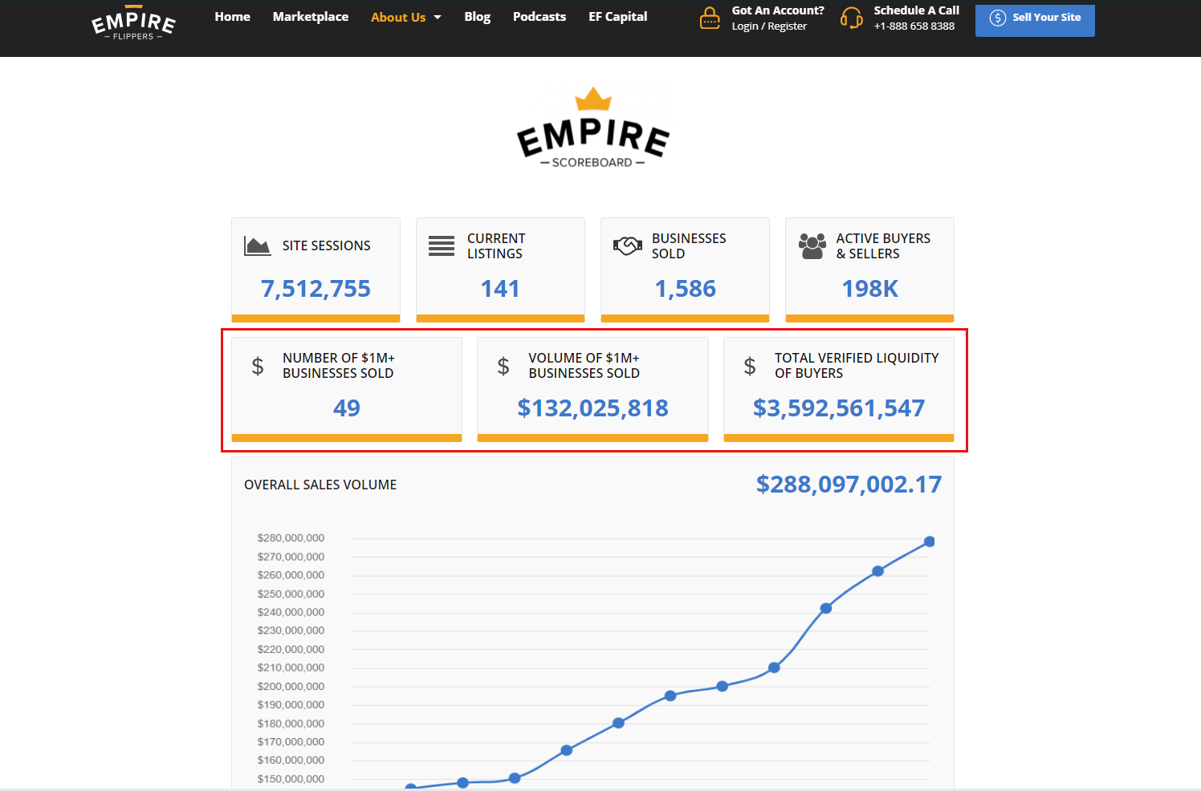Click the chart data point near $260,000,000
Viewport: 1201px width, 791px height.
[877, 571]
